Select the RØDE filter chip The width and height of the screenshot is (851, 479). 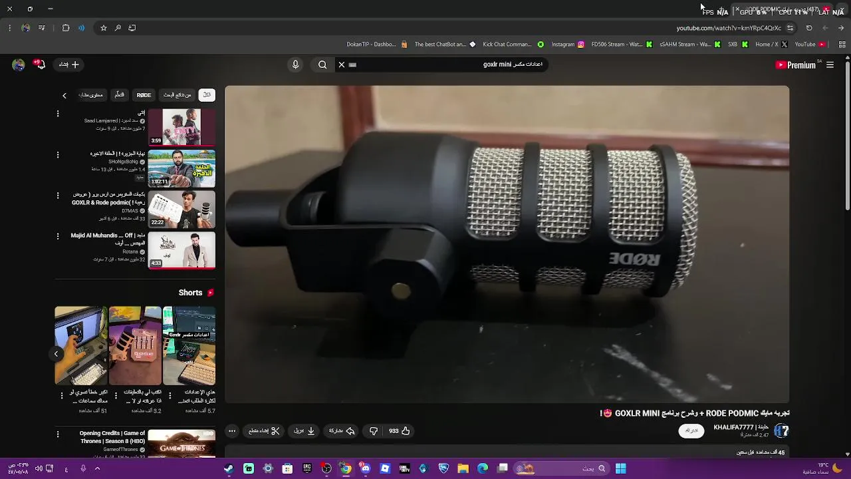(144, 95)
